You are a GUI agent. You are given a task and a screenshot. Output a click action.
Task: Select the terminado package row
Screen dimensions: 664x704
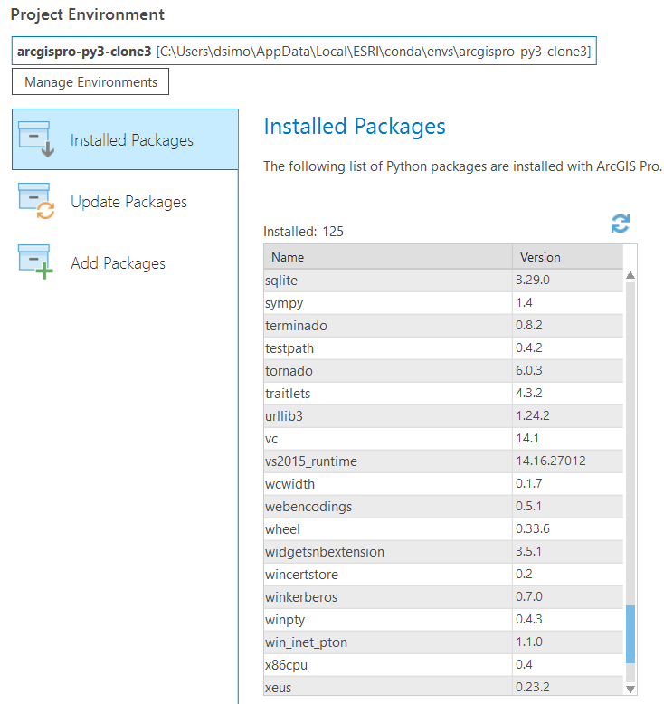click(443, 326)
